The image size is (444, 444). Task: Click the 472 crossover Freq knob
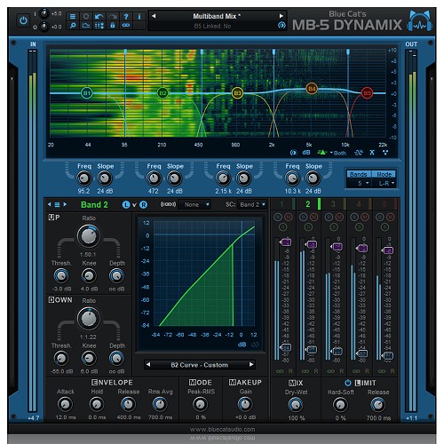pyautogui.click(x=154, y=178)
